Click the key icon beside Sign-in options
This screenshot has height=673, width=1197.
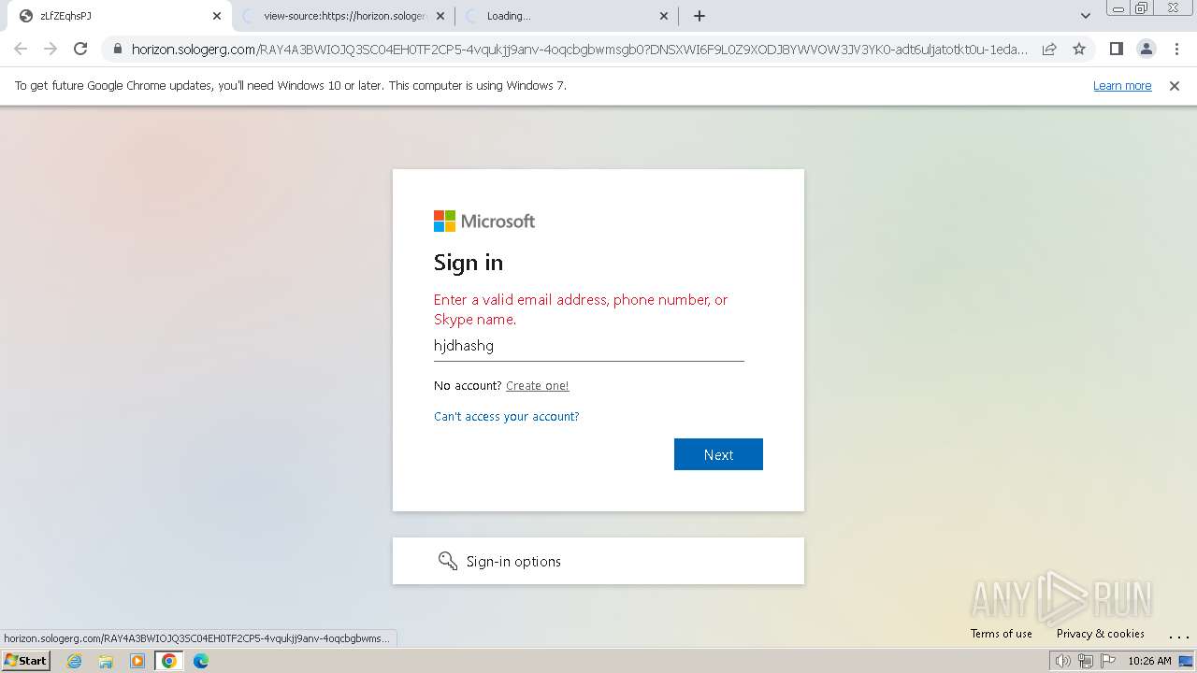[x=448, y=561]
